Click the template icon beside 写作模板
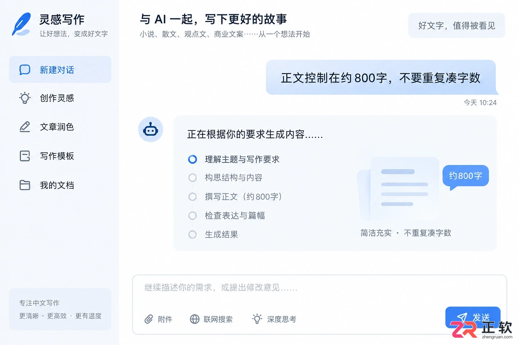Screen dimensions: 518x345 point(25,156)
